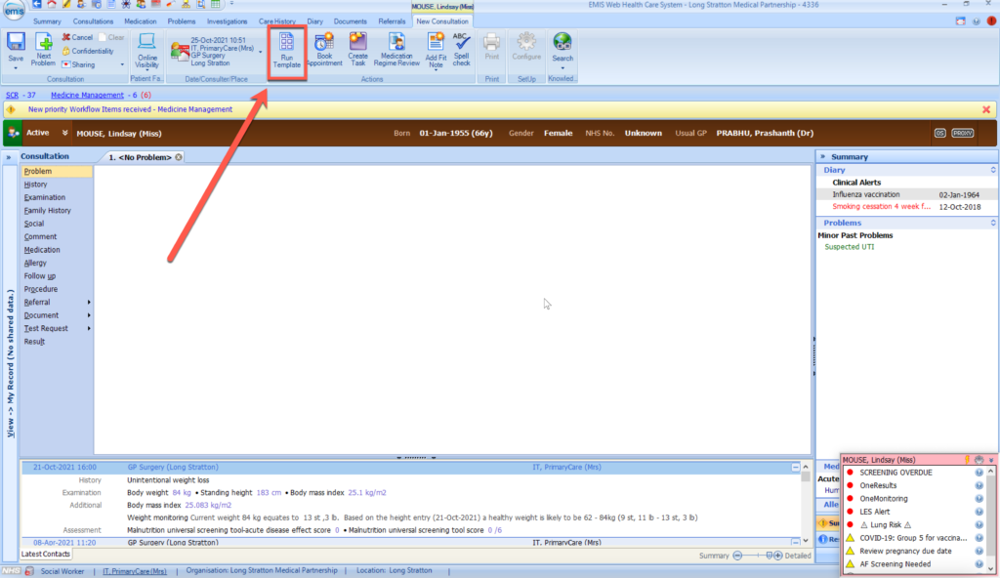This screenshot has width=1000, height=578.
Task: Open the date/consulter/place dropdown arrow
Action: point(260,52)
